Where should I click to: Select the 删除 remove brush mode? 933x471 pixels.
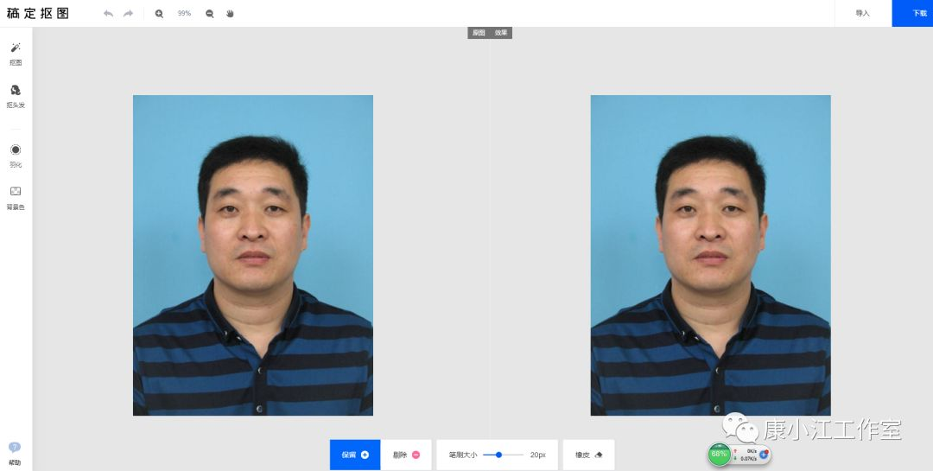(x=406, y=455)
